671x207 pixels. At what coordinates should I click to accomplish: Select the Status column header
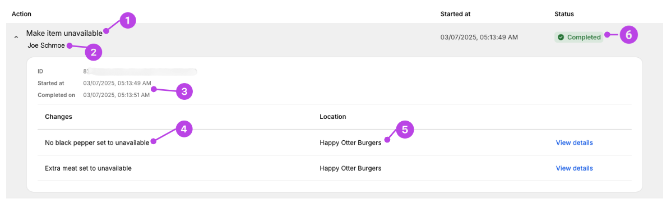[x=564, y=14]
